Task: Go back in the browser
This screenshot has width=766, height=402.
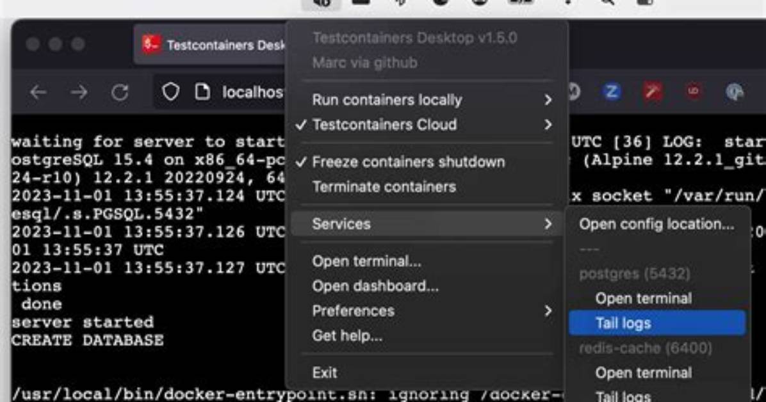Action: (38, 92)
